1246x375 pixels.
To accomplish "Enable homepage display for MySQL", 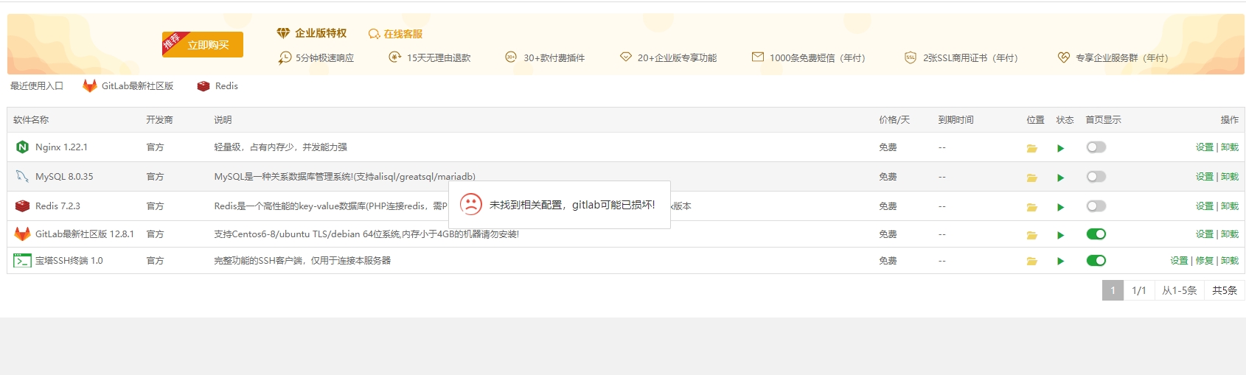I will (1096, 177).
